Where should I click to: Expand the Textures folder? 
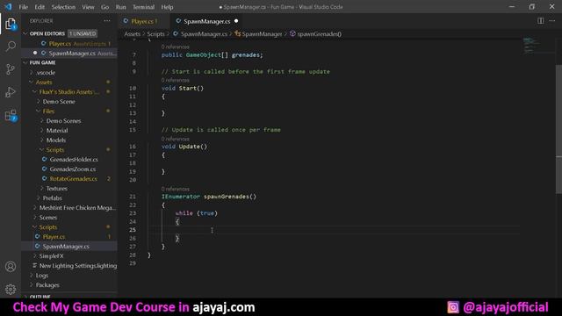(56, 188)
